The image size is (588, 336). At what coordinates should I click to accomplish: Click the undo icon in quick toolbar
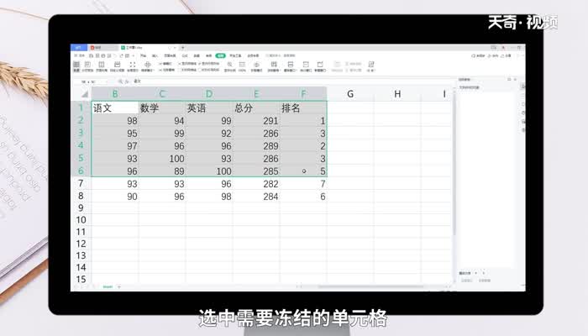[x=115, y=55]
